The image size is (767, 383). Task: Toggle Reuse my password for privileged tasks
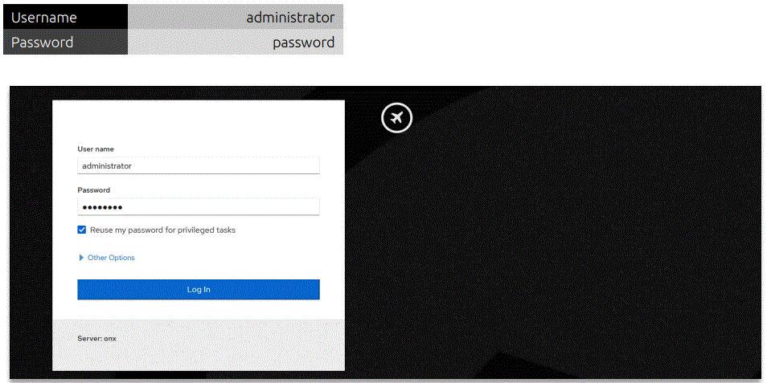pos(82,230)
